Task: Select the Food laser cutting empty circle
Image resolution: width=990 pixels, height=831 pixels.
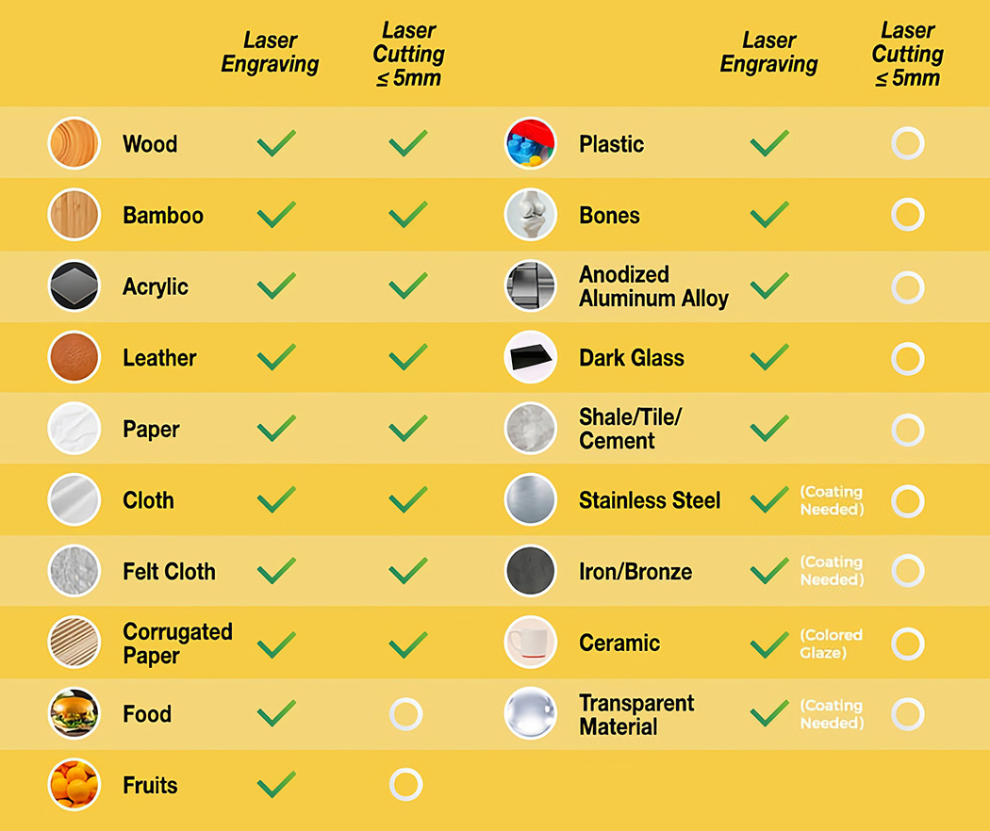Action: [406, 713]
